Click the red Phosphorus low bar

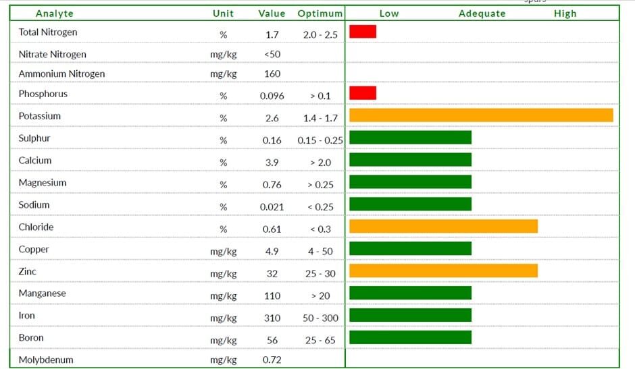click(363, 92)
